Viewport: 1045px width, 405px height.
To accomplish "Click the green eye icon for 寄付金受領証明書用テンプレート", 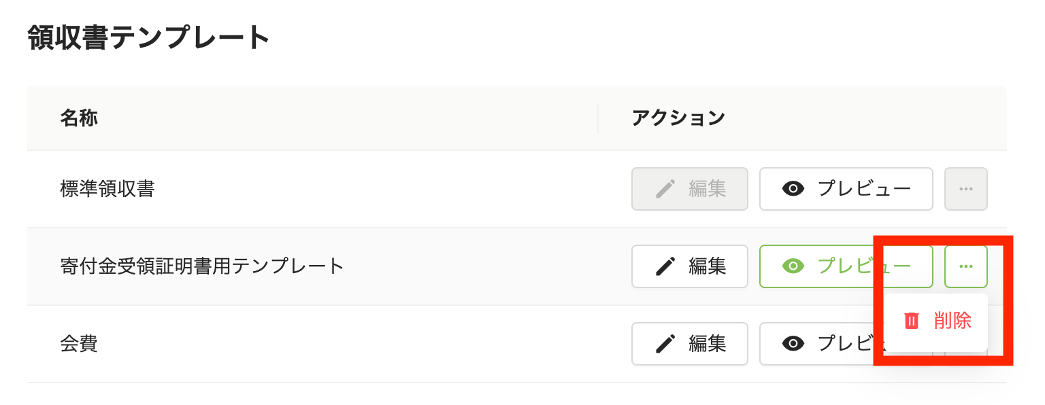I will tap(793, 266).
